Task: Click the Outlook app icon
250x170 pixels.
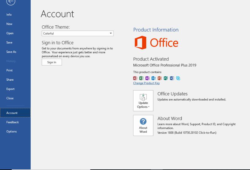Action: 154,78
